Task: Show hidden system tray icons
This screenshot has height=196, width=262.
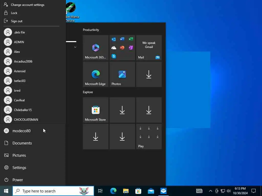Action: (x=211, y=191)
